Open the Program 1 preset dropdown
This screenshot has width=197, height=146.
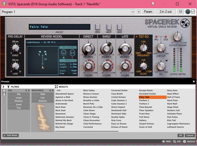[x=68, y=12]
